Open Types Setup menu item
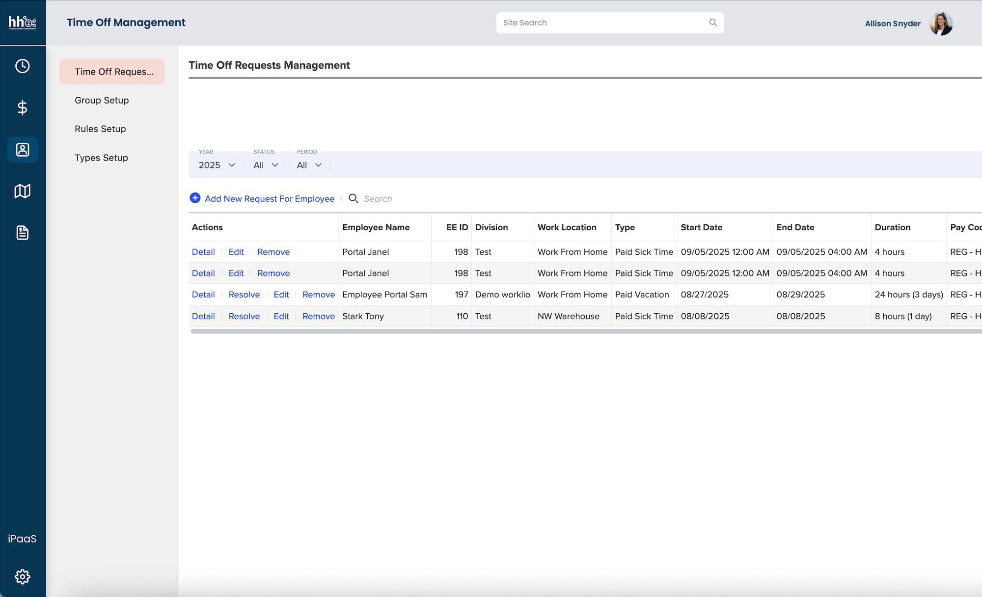Viewport: 982px width, 597px height. pos(101,158)
